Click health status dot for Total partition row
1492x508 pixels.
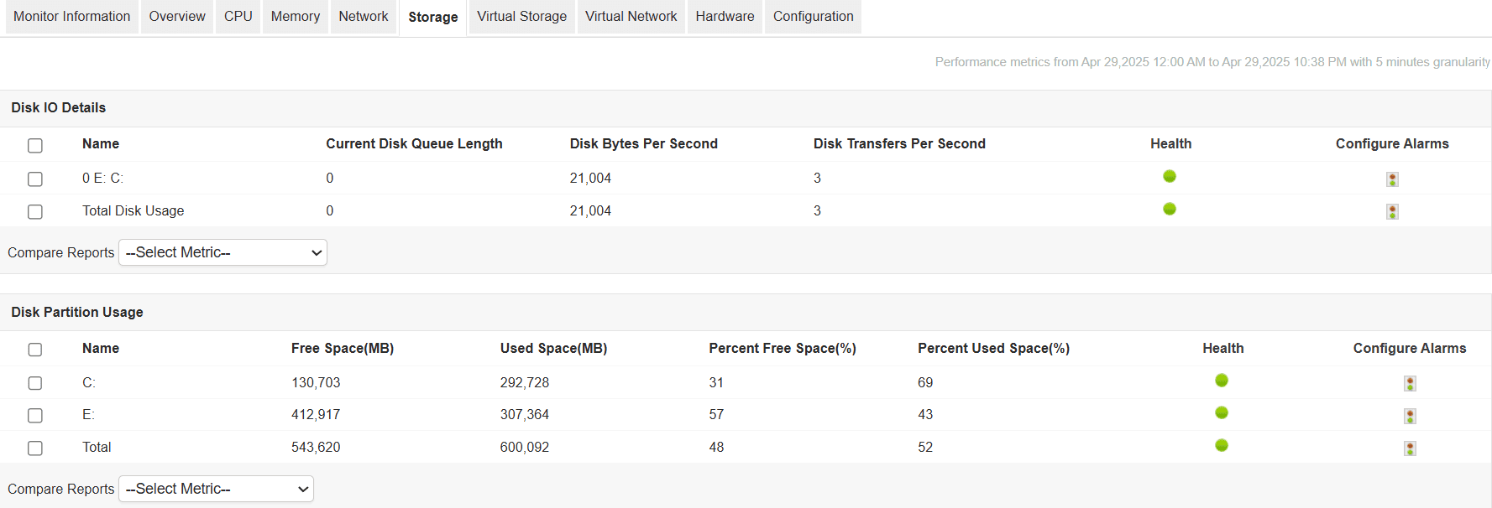(1222, 445)
